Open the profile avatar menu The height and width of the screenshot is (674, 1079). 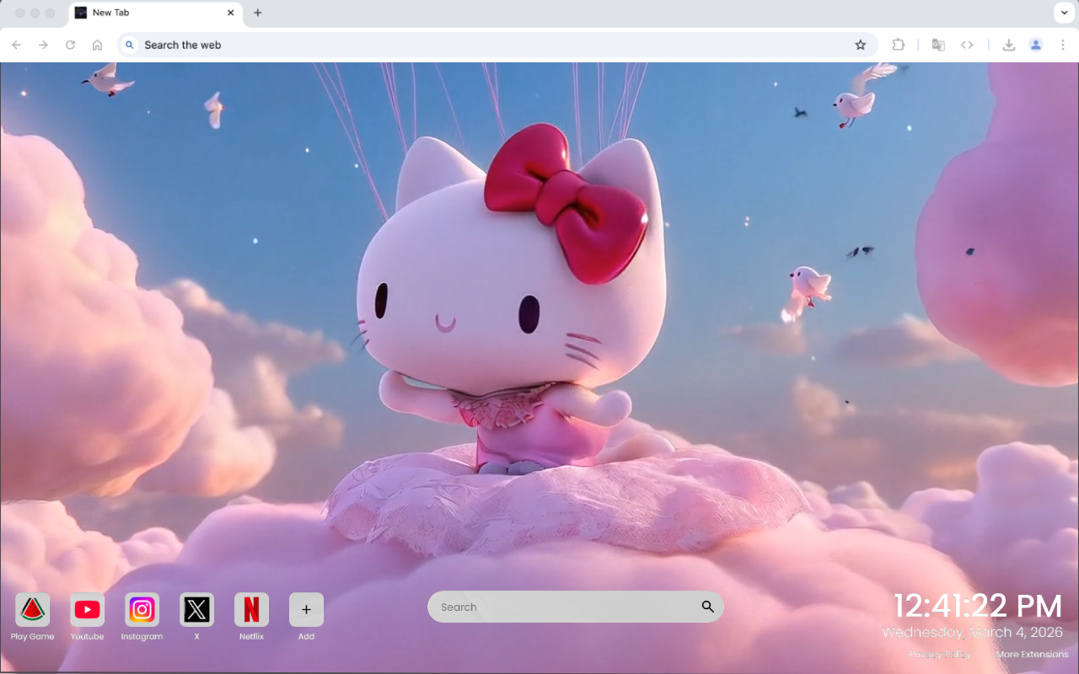point(1036,45)
